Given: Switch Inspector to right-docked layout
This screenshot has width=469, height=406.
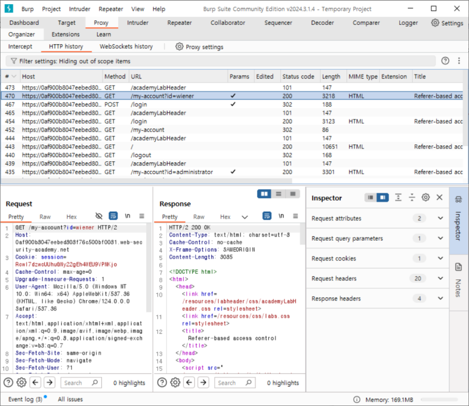Looking at the screenshot, I should (383, 198).
